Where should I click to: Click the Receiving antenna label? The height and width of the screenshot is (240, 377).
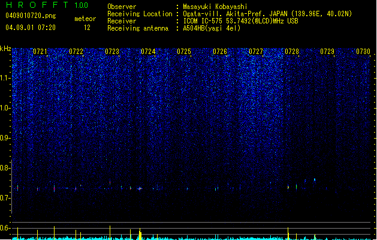(138, 28)
